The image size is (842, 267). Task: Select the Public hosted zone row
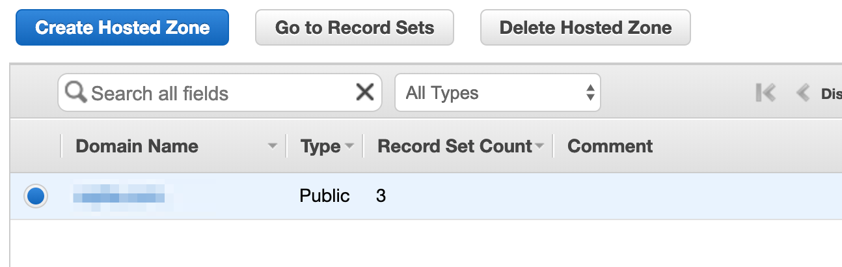(426, 196)
